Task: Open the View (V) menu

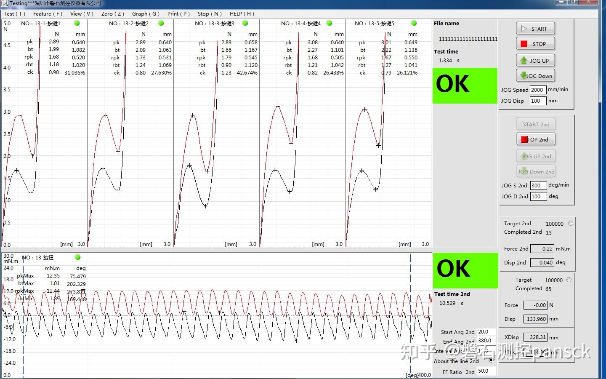Action: click(x=82, y=13)
